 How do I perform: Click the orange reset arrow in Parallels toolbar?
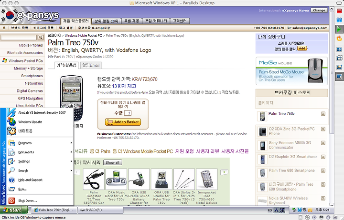click(x=339, y=39)
